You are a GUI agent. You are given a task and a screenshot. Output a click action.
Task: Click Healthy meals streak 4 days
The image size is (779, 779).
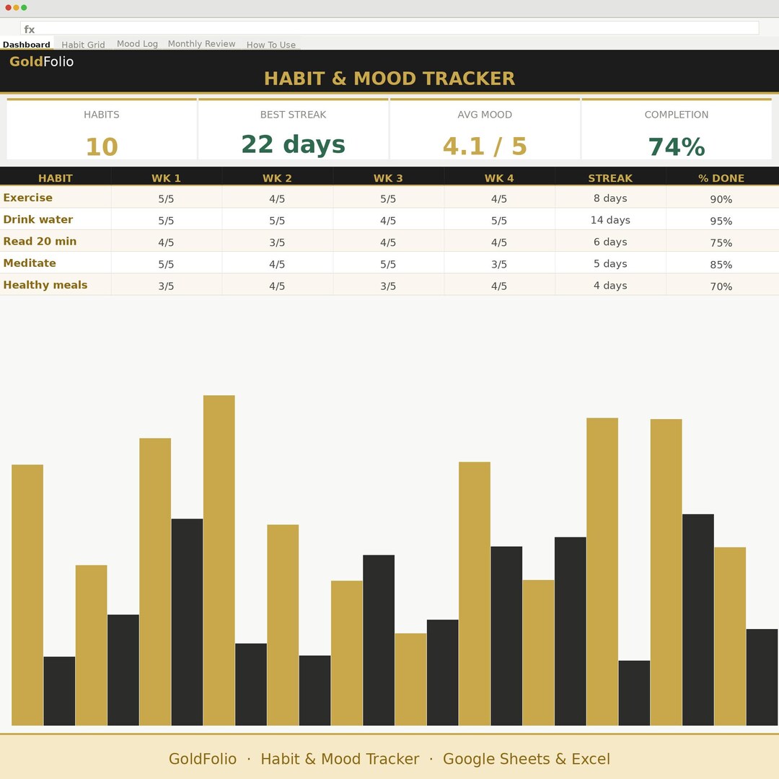pos(610,285)
